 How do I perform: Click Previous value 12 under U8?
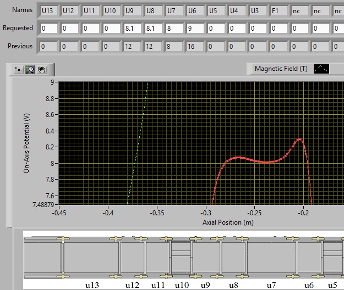click(153, 46)
